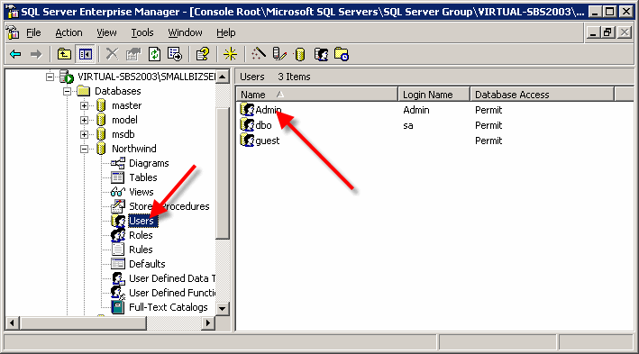Sort by Database Access column header

pyautogui.click(x=542, y=95)
